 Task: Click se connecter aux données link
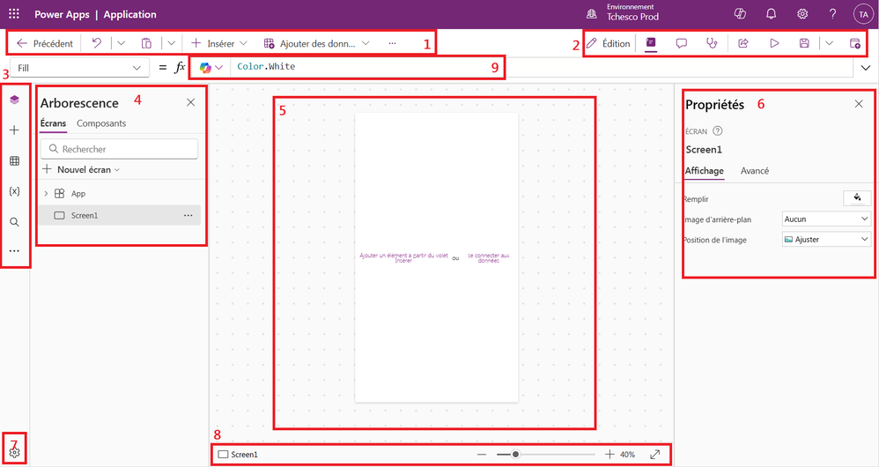pos(488,258)
